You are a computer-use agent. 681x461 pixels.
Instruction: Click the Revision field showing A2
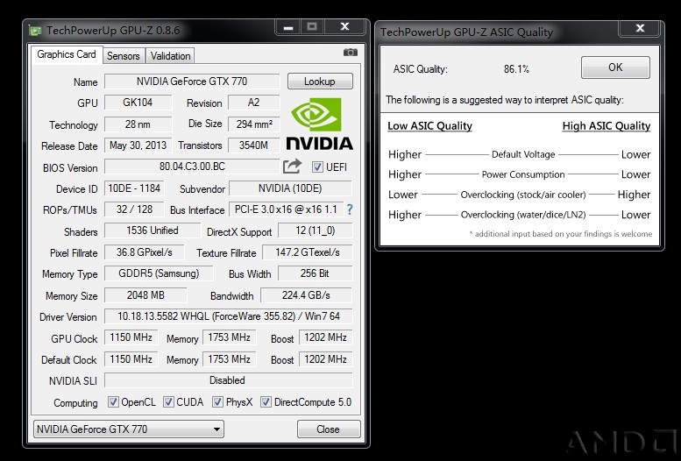pyautogui.click(x=253, y=103)
